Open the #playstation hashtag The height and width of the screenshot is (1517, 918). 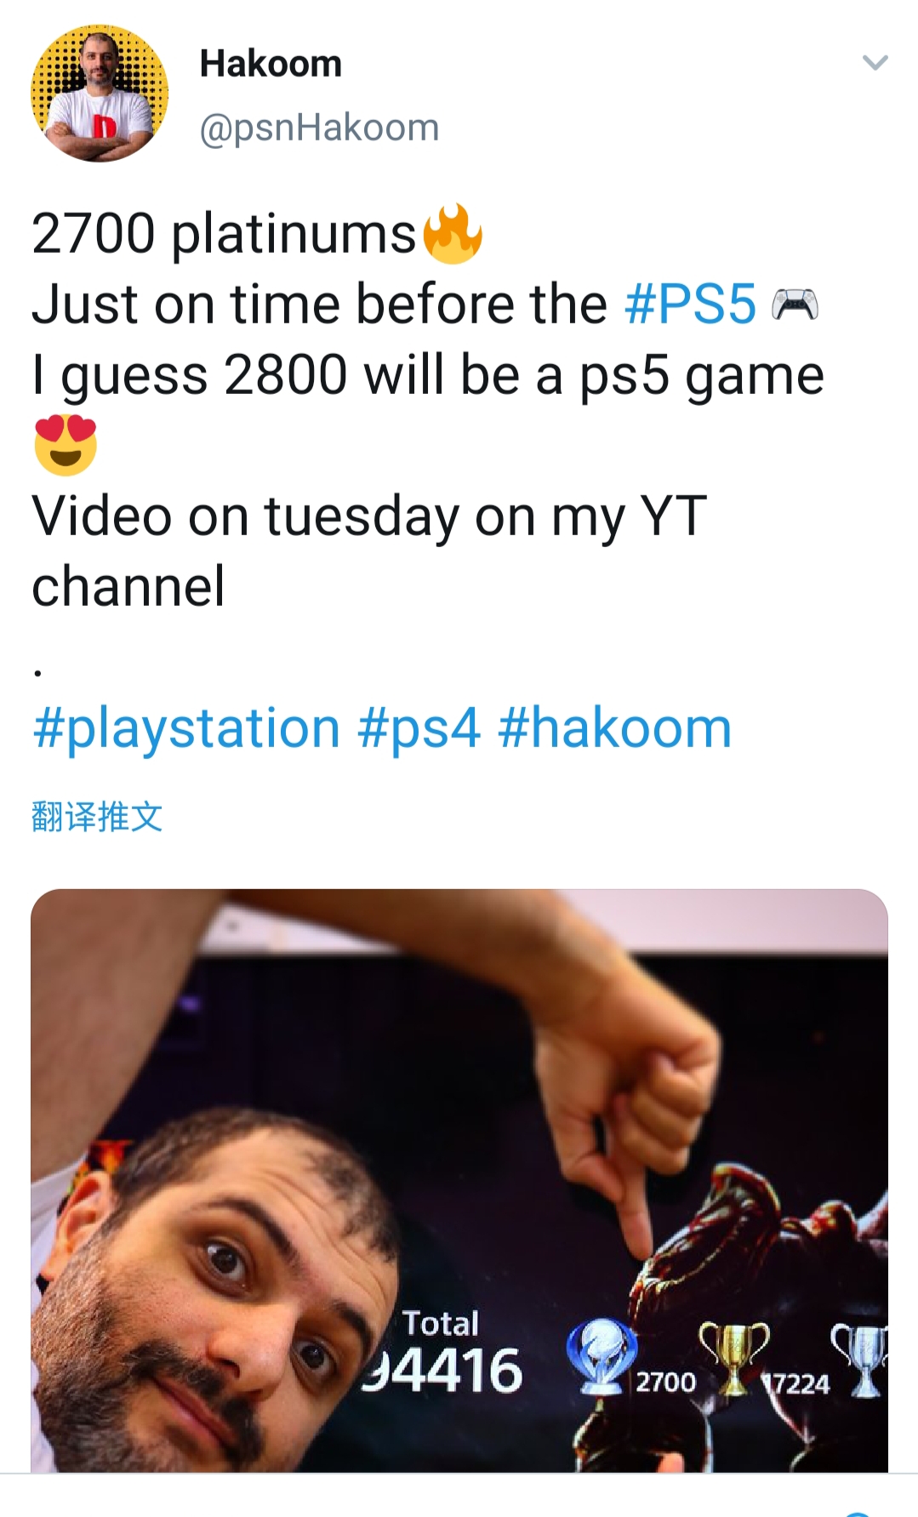pos(186,729)
